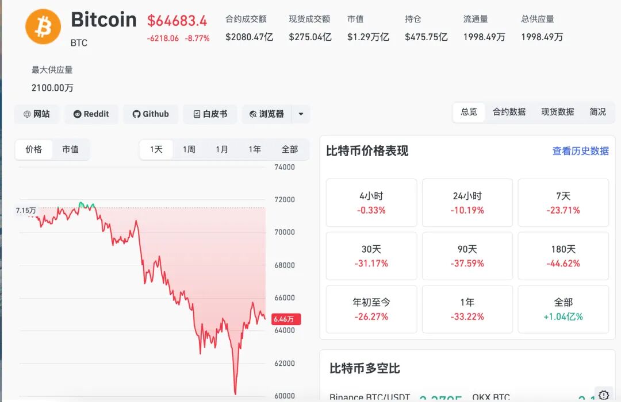Viewport: 621px width, 402px height.
Task: Switch chart to 价格 view
Action: click(34, 149)
